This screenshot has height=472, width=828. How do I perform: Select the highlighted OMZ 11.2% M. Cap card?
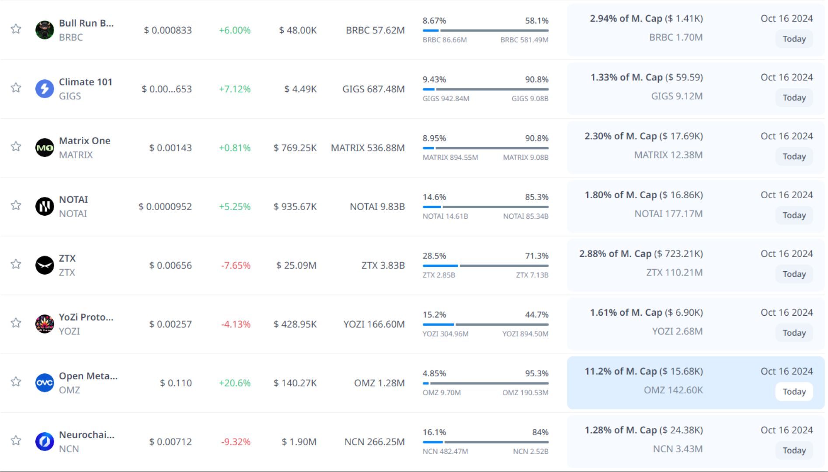point(656,382)
